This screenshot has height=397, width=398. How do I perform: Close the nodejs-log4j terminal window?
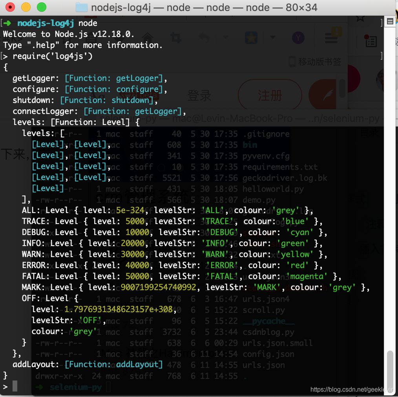10,7
